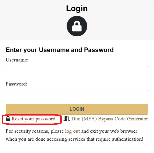Click the Username: label
The width and height of the screenshot is (154, 153).
17,60
